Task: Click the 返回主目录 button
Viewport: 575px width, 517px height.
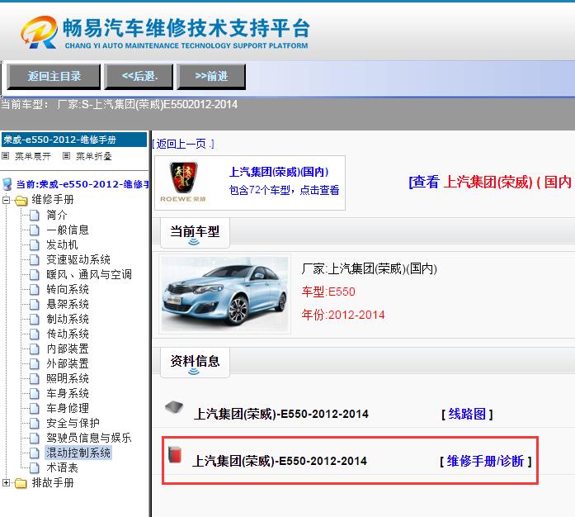Action: (54, 76)
